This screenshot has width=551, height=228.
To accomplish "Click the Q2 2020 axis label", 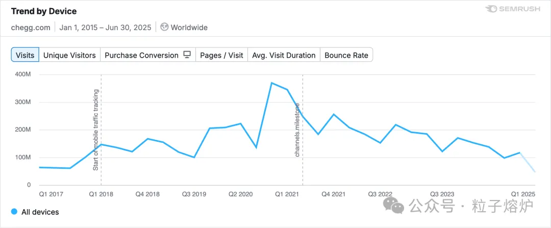I will tap(240, 194).
